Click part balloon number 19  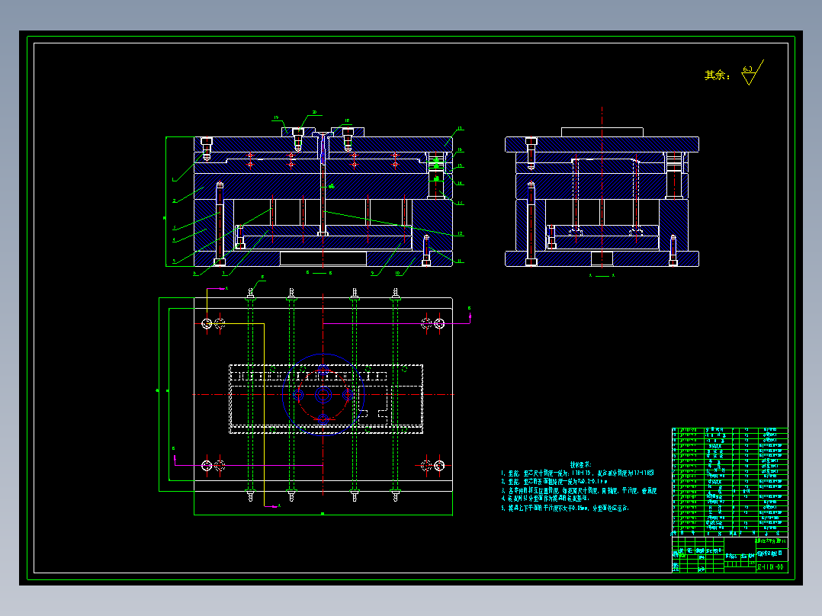[276, 118]
